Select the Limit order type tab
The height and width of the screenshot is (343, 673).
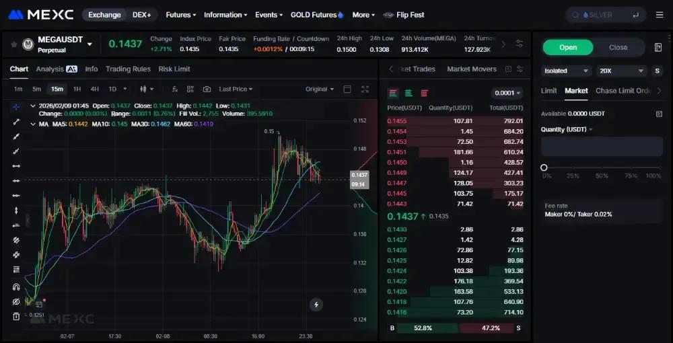pyautogui.click(x=548, y=91)
